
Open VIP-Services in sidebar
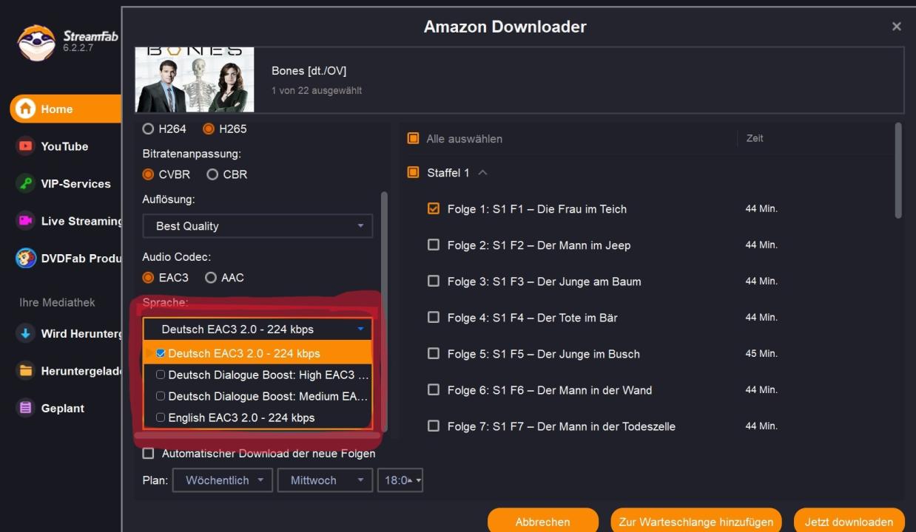pos(75,183)
